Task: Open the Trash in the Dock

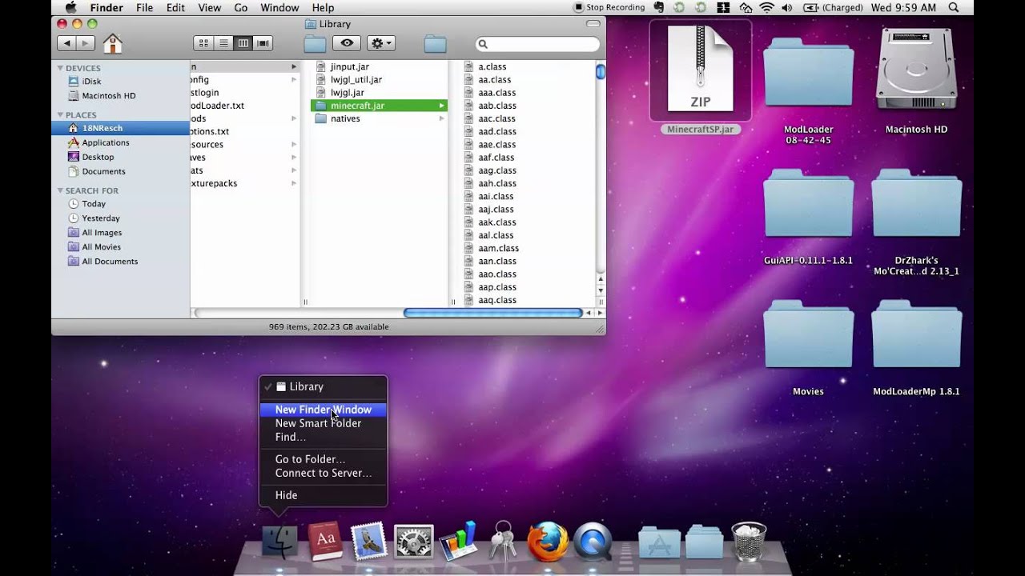Action: (x=749, y=542)
